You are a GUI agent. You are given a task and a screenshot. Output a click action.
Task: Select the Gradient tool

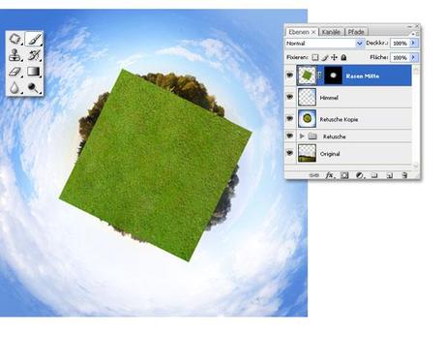point(34,72)
